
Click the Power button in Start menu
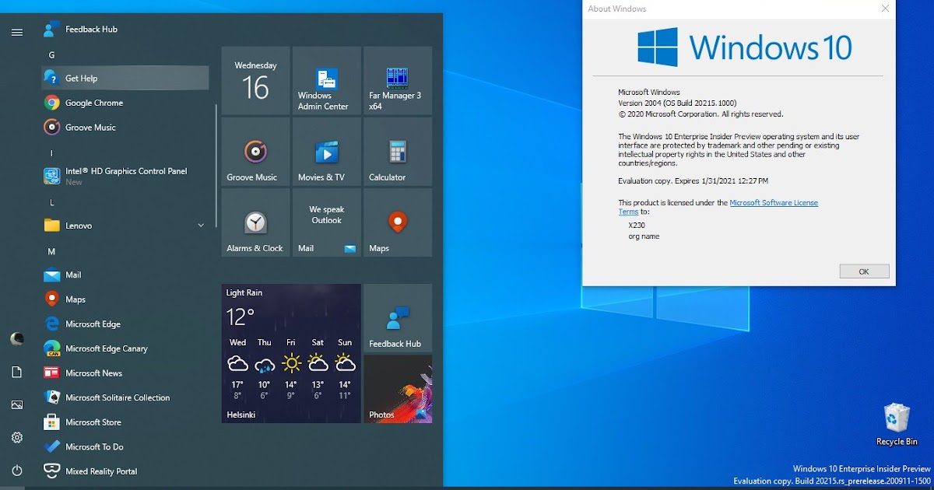point(17,471)
